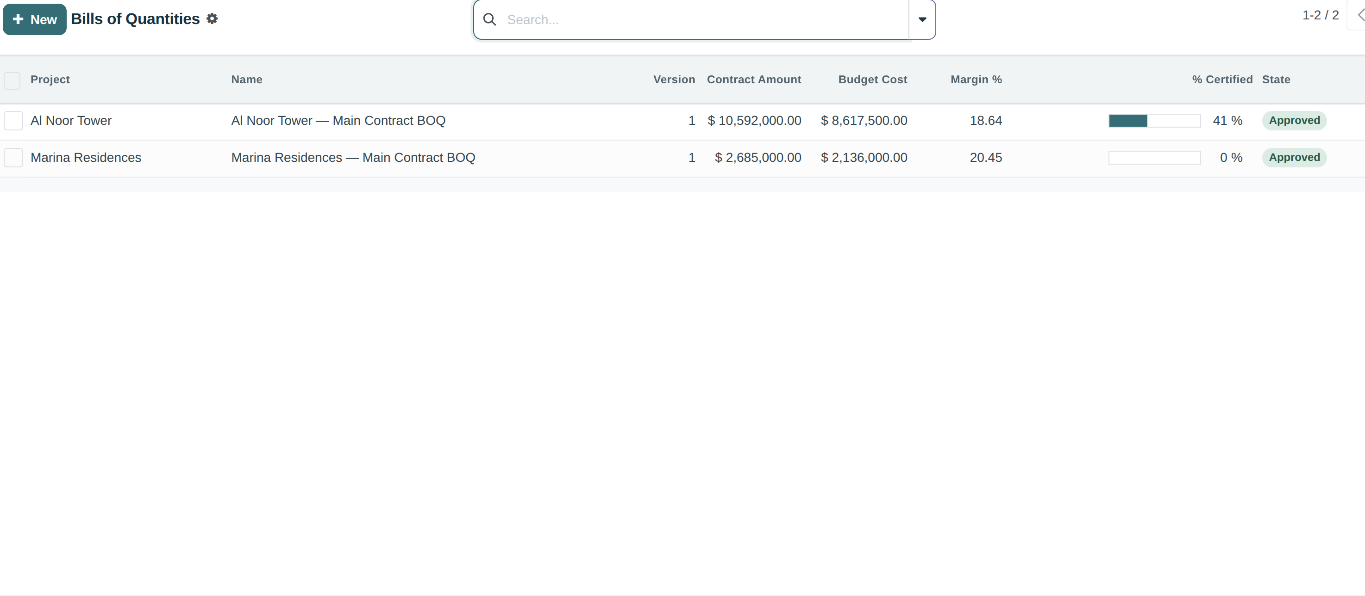Sort the list by the Name column header
Viewport: 1365px width, 596px height.
point(247,80)
